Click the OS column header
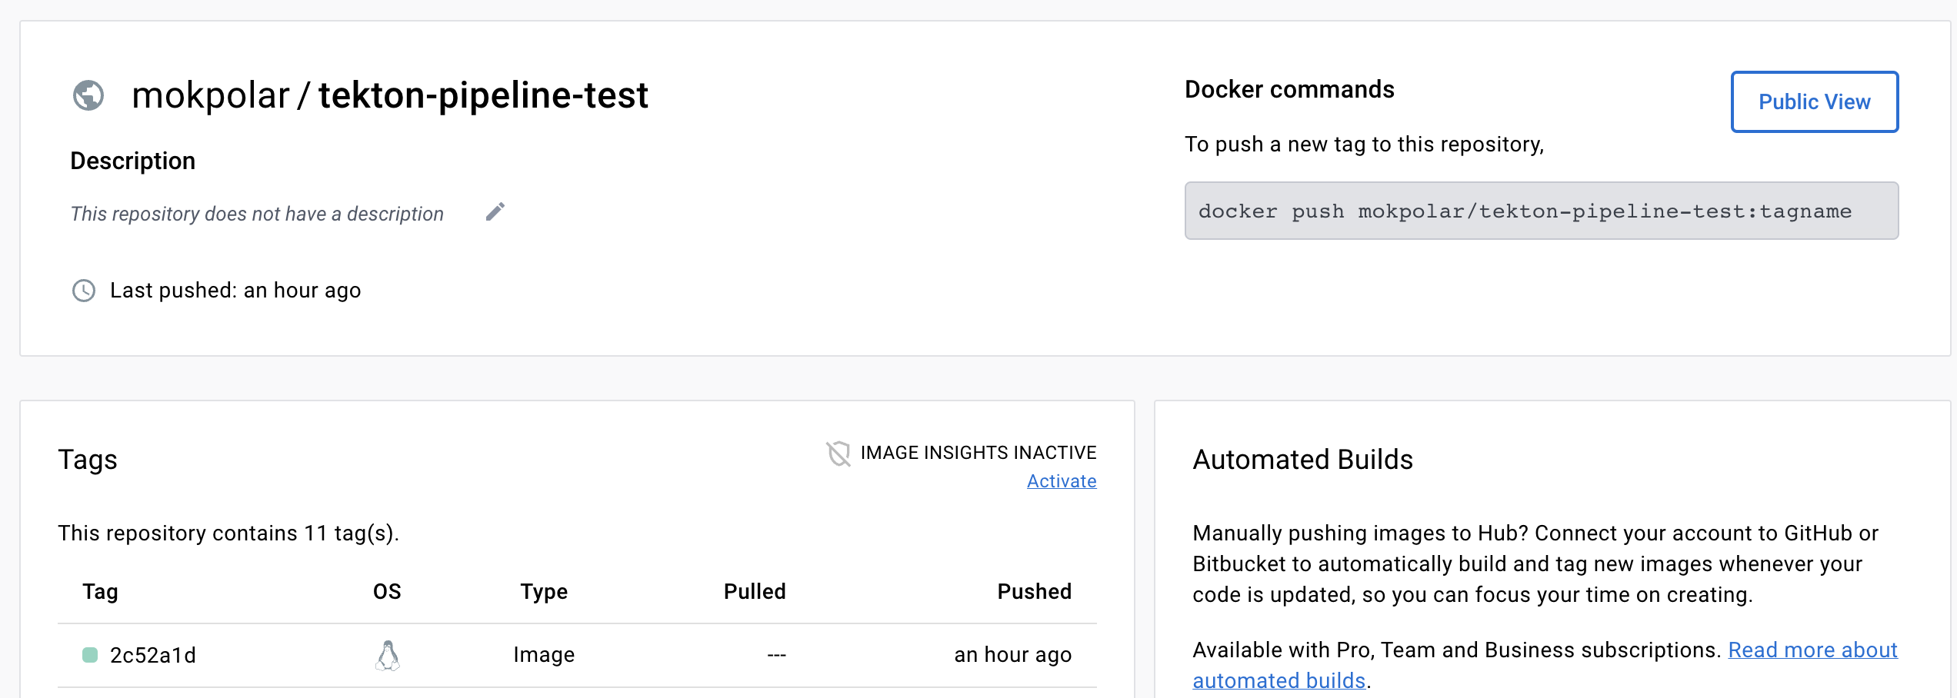 click(387, 592)
